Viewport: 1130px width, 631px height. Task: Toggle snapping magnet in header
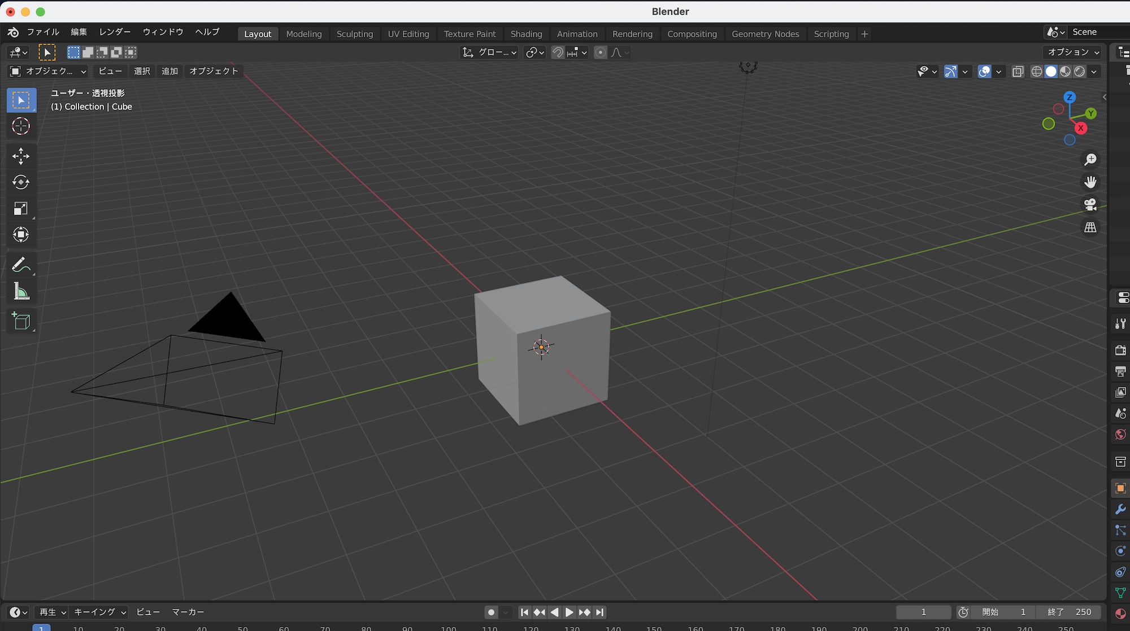click(x=558, y=52)
